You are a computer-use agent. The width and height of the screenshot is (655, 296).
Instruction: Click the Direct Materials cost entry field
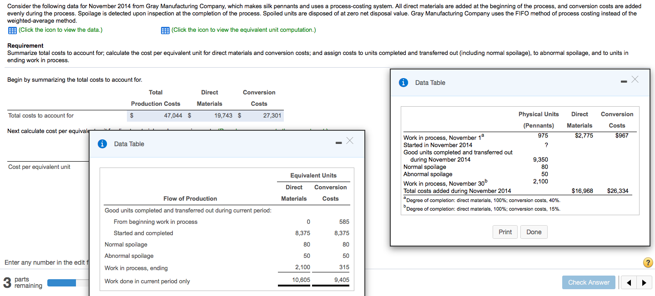click(x=209, y=115)
